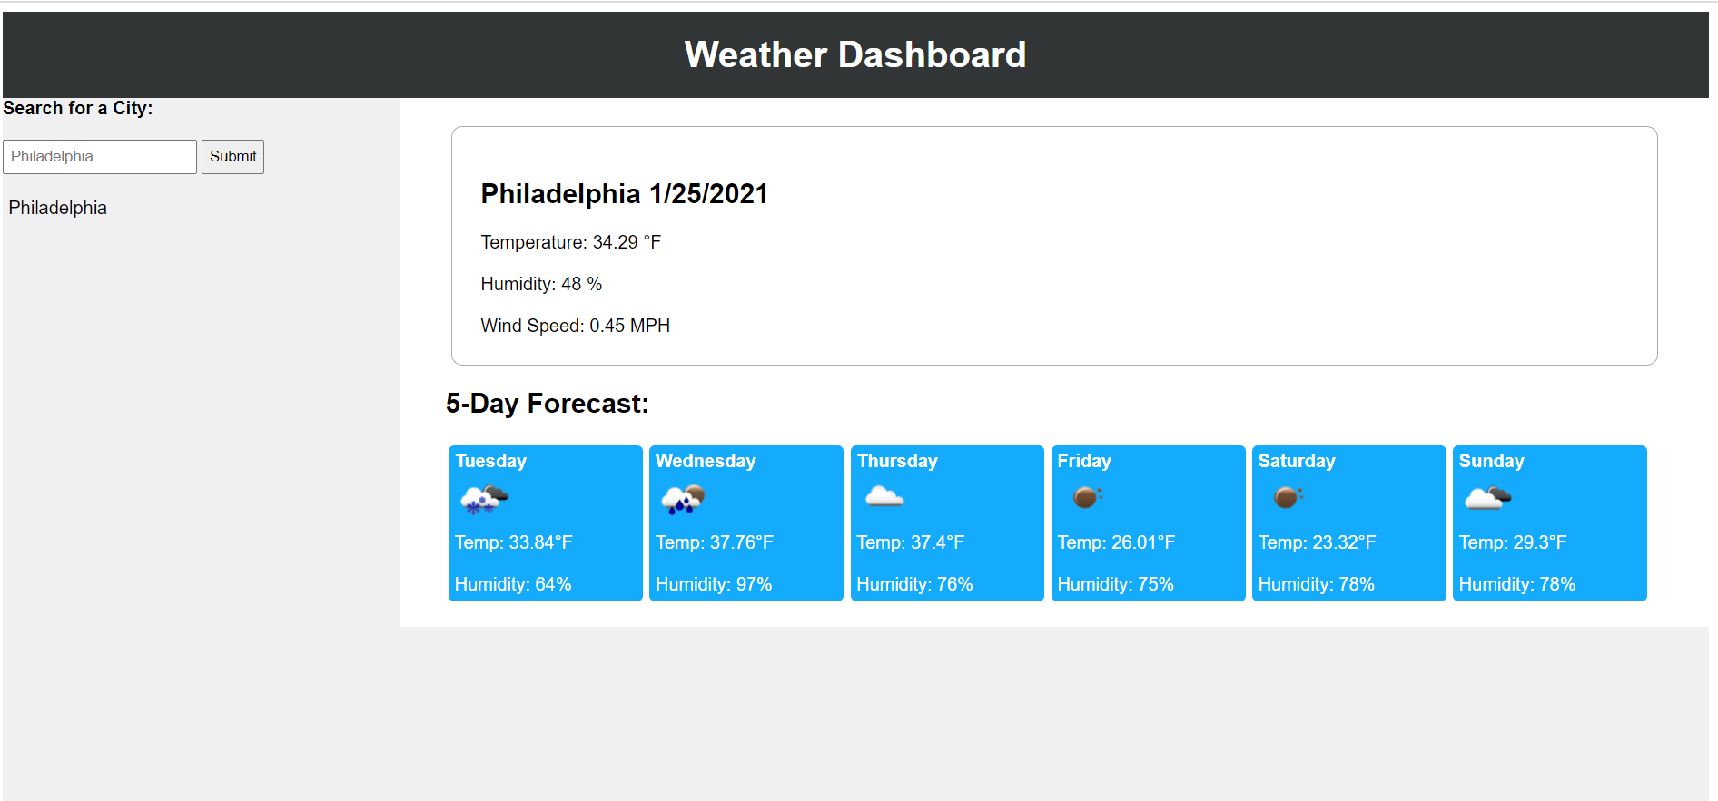This screenshot has height=801, width=1718.
Task: Select the Wednesday forecast card
Action: click(x=746, y=523)
